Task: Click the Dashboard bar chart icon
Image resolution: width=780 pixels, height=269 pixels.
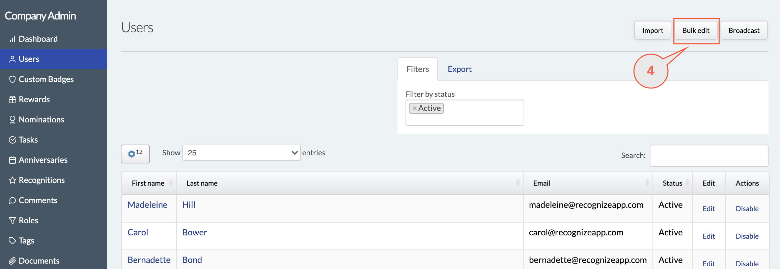Action: (12, 39)
